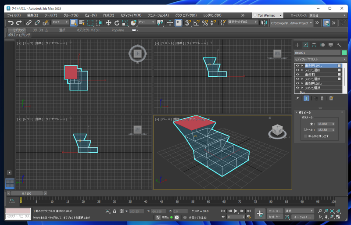Click the ポリゴン モデリング button
This screenshot has width=351, height=225.
click(x=19, y=35)
